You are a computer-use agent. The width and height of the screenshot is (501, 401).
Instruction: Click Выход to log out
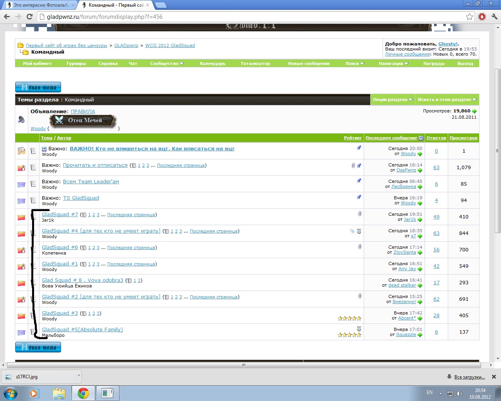pyautogui.click(x=465, y=63)
